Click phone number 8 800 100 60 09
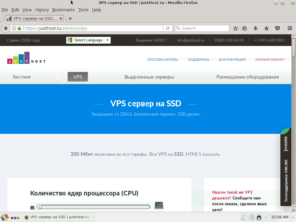 (229, 40)
